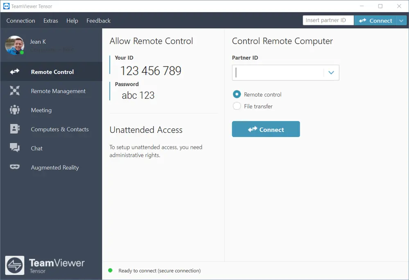Select the Remote control radio button

click(x=237, y=94)
